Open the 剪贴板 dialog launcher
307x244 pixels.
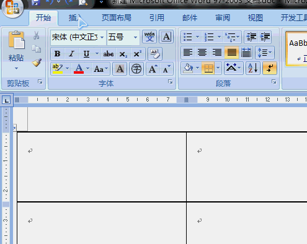[x=40, y=82]
